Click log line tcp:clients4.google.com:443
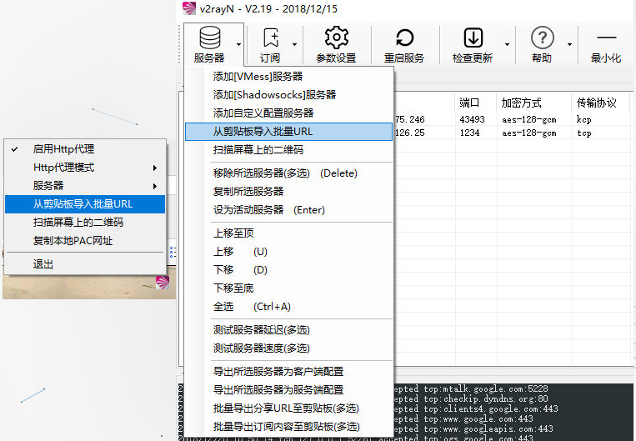 (491, 409)
